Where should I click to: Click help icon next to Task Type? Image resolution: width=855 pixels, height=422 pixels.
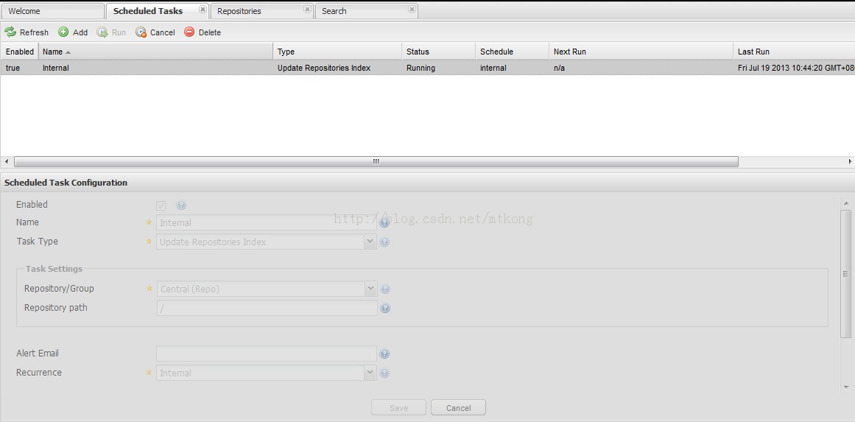click(384, 242)
